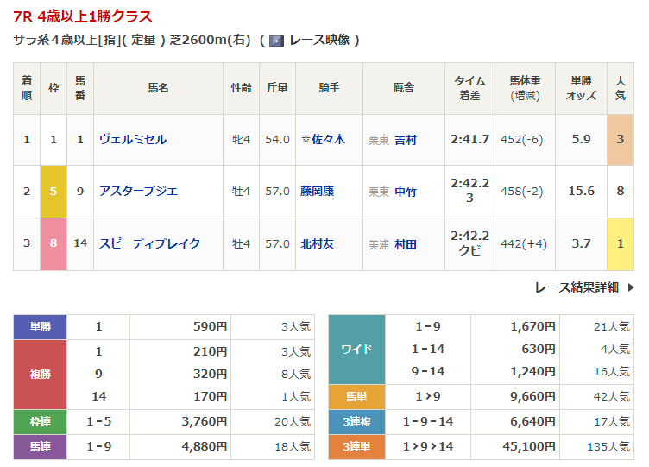The height and width of the screenshot is (467, 649).
Task: Click the race video camera icon
Action: [x=276, y=41]
